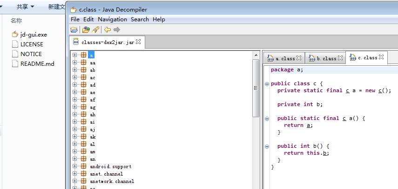This screenshot has height=189, width=398.
Task: Select the am package label
Action: tap(92, 151)
